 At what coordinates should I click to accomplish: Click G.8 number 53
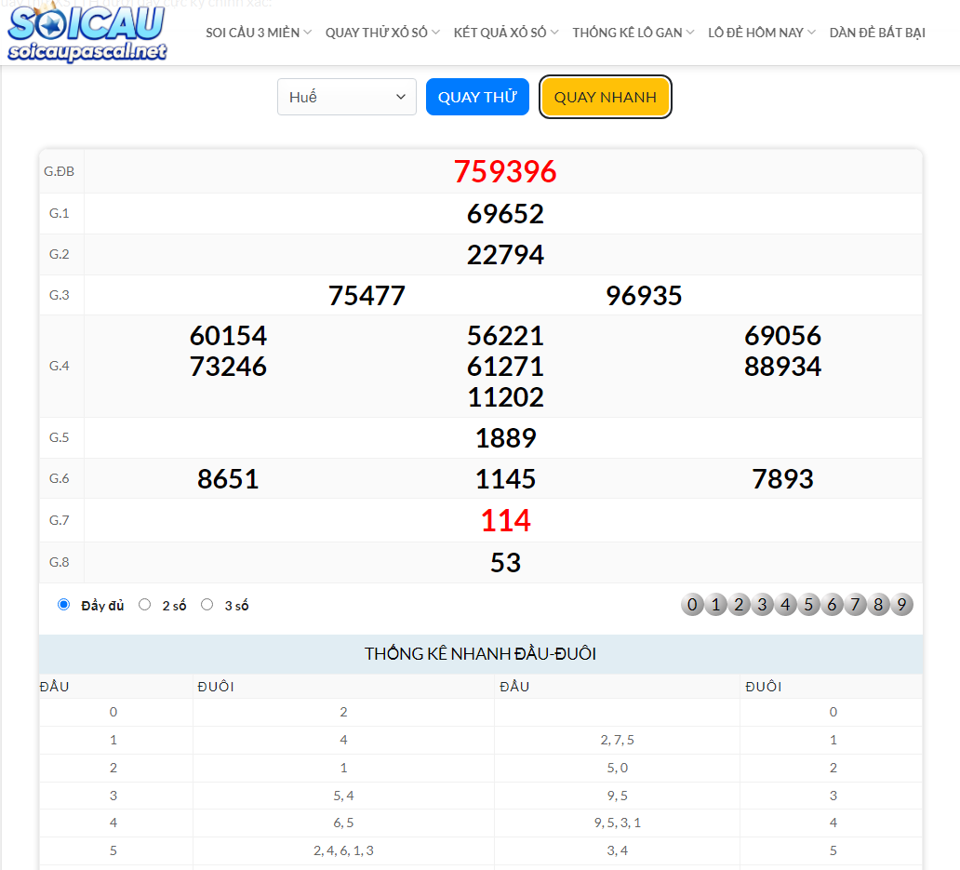(505, 563)
